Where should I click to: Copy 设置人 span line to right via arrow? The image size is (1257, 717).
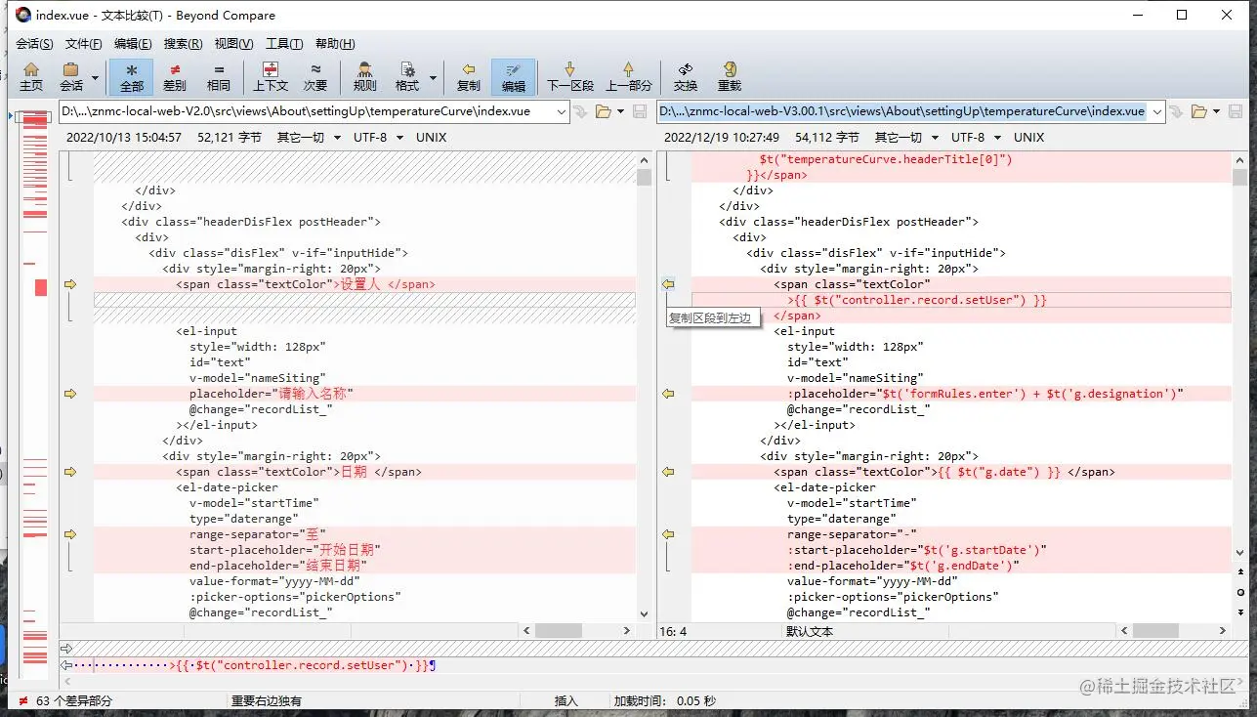click(70, 284)
